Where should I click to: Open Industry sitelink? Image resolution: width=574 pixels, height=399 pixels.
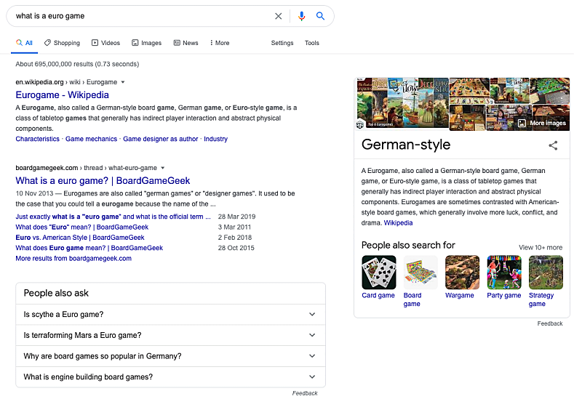click(215, 139)
